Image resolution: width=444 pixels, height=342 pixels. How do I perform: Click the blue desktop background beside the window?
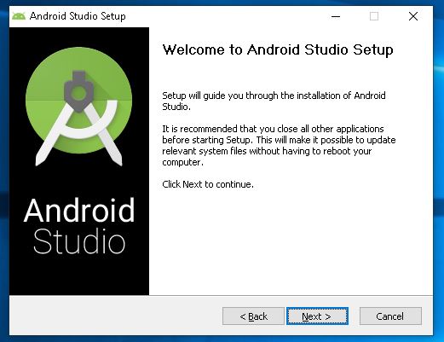point(439,171)
